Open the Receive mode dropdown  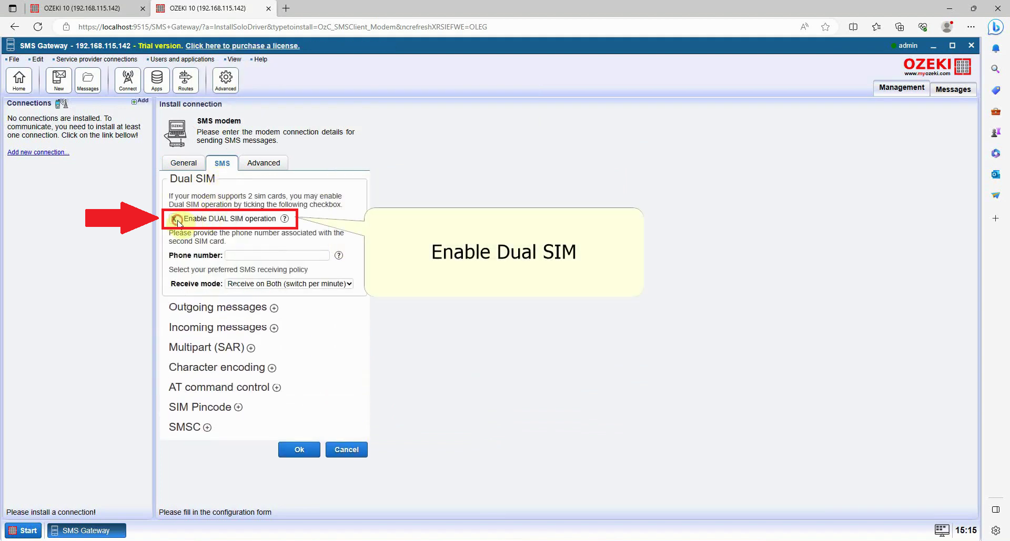pyautogui.click(x=289, y=284)
